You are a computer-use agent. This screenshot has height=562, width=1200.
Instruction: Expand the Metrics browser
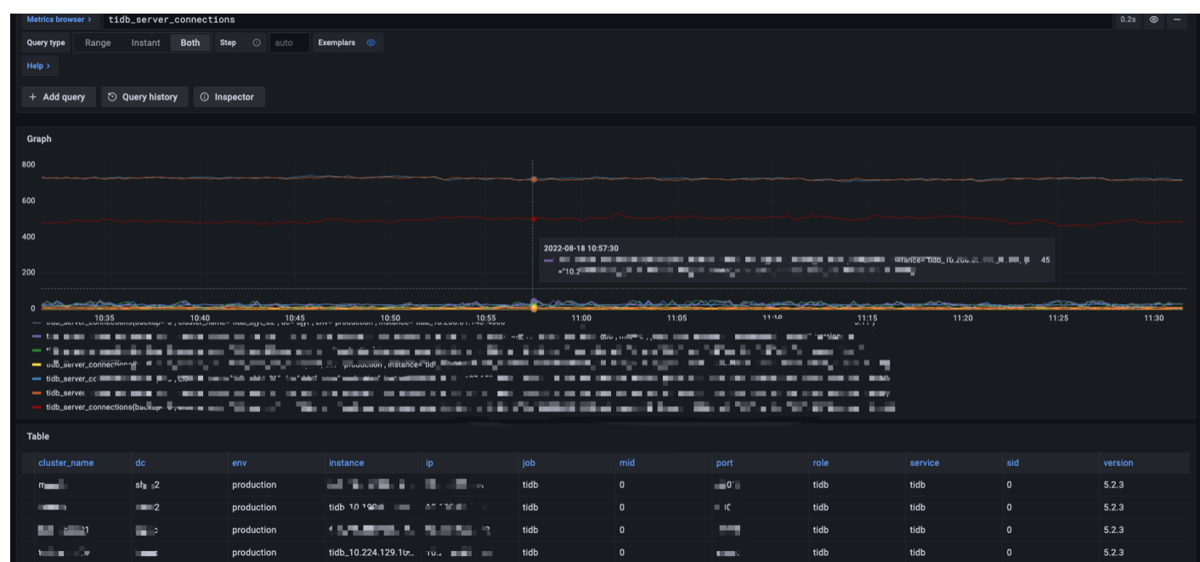coord(59,19)
